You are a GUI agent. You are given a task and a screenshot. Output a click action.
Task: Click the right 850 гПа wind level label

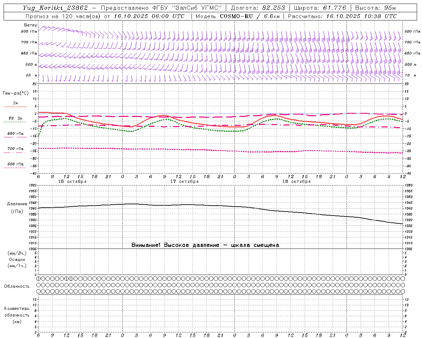412,53
